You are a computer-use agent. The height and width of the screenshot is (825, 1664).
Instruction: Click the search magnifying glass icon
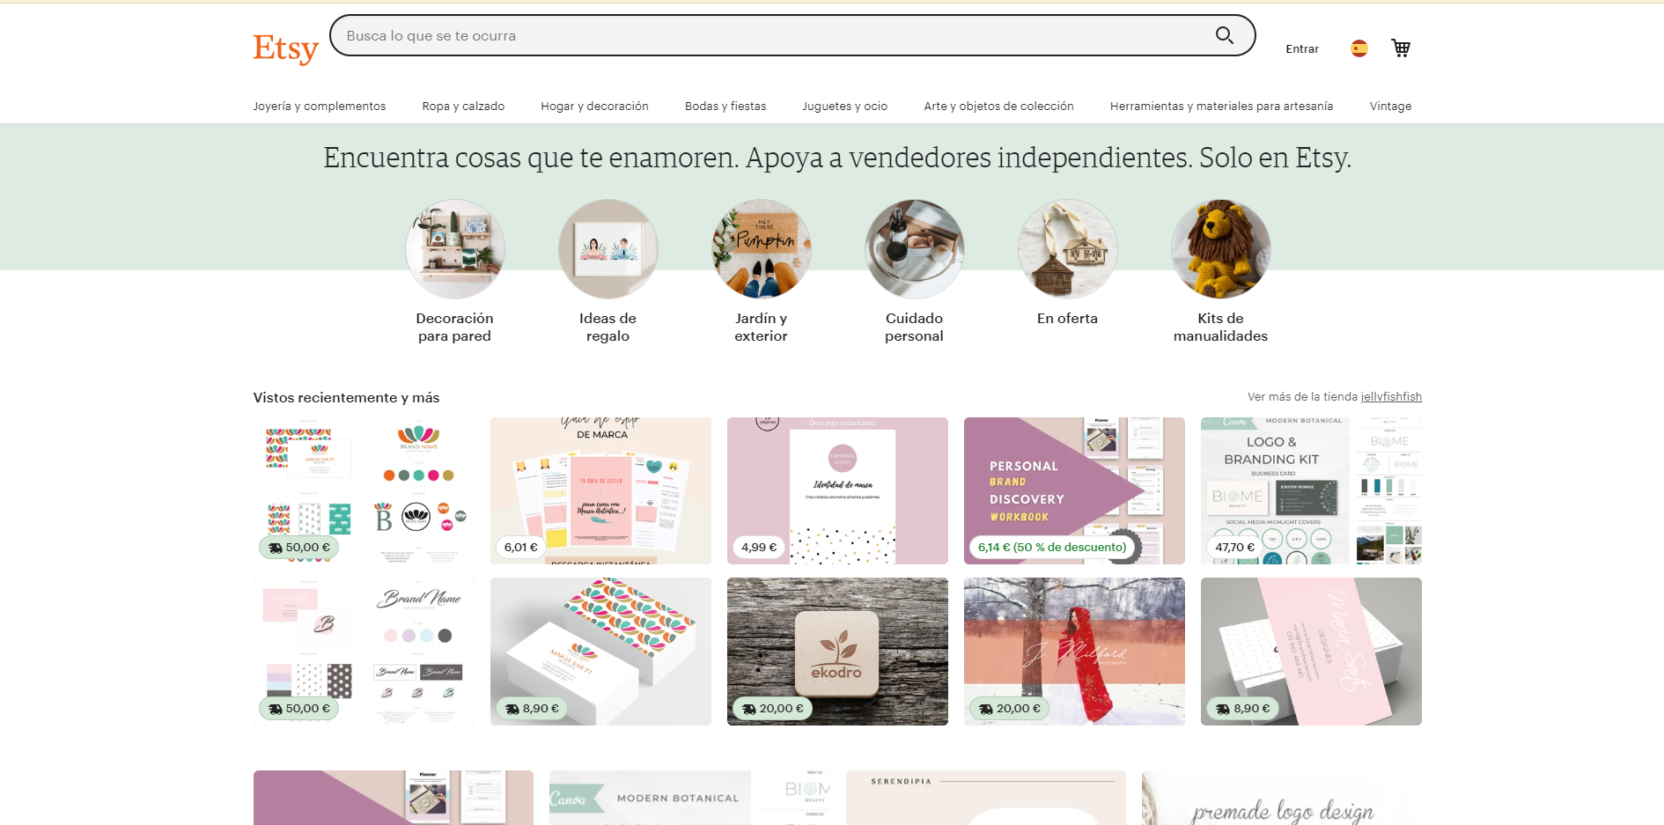(1224, 35)
